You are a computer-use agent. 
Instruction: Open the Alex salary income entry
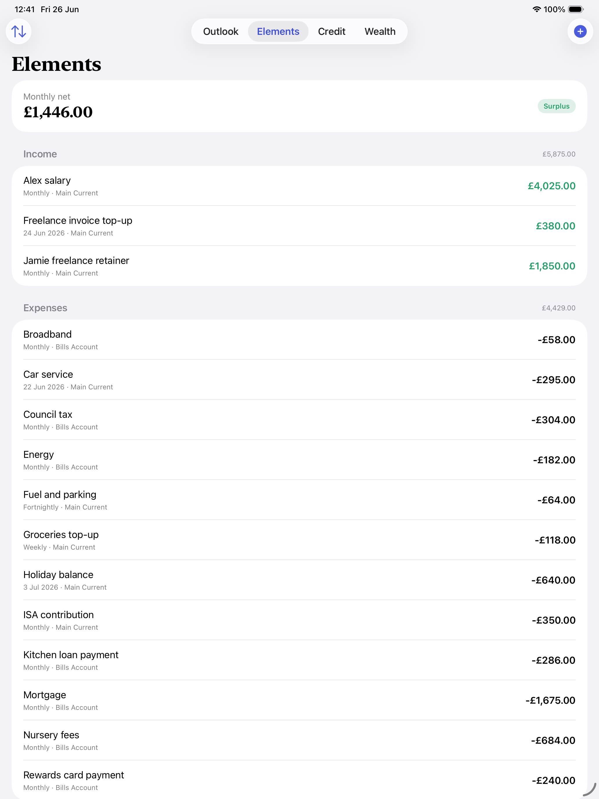(299, 186)
